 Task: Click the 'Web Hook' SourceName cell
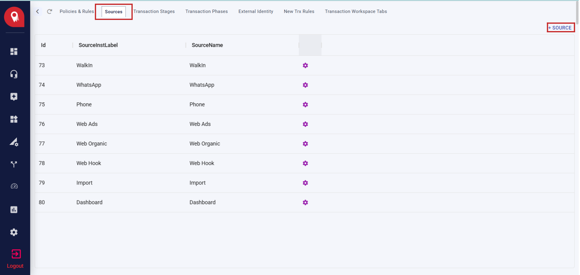(202, 163)
